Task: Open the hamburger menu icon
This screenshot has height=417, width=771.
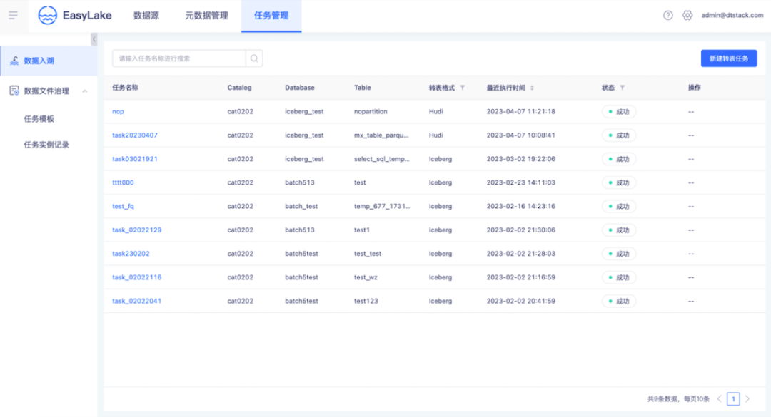Action: coord(14,15)
